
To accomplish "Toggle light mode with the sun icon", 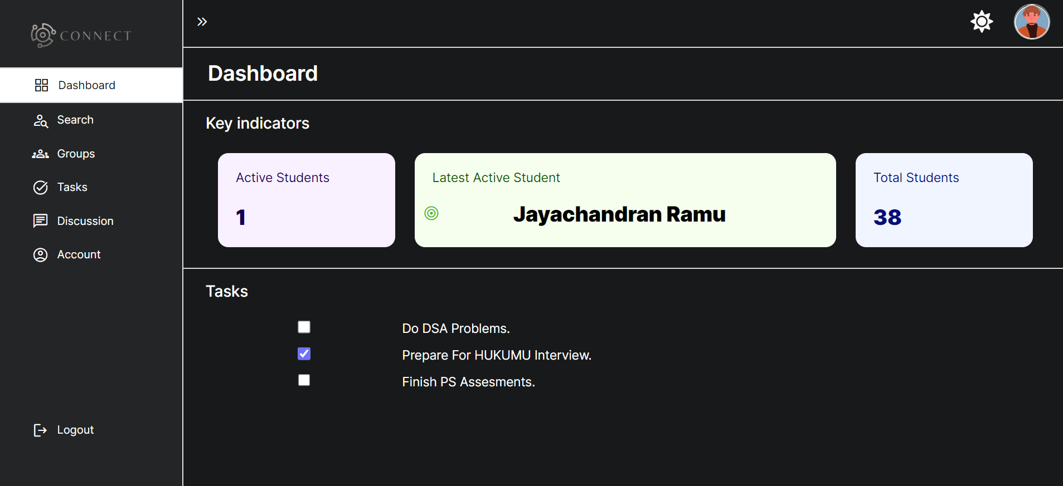I will (x=981, y=22).
